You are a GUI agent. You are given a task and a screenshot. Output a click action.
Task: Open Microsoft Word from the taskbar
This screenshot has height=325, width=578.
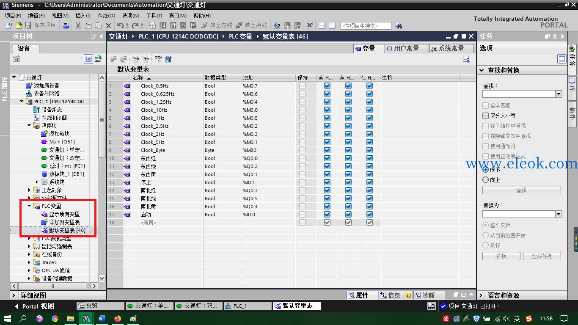pos(102,318)
